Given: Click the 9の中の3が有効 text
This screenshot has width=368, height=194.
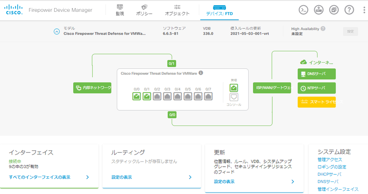Looking at the screenshot, I should tap(24, 166).
